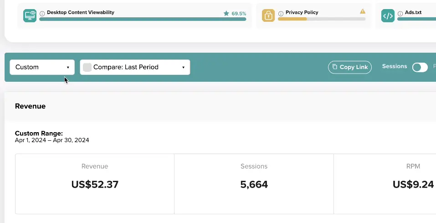Image resolution: width=436 pixels, height=223 pixels.
Task: Click the star icon next to 69.5%
Action: [x=226, y=13]
